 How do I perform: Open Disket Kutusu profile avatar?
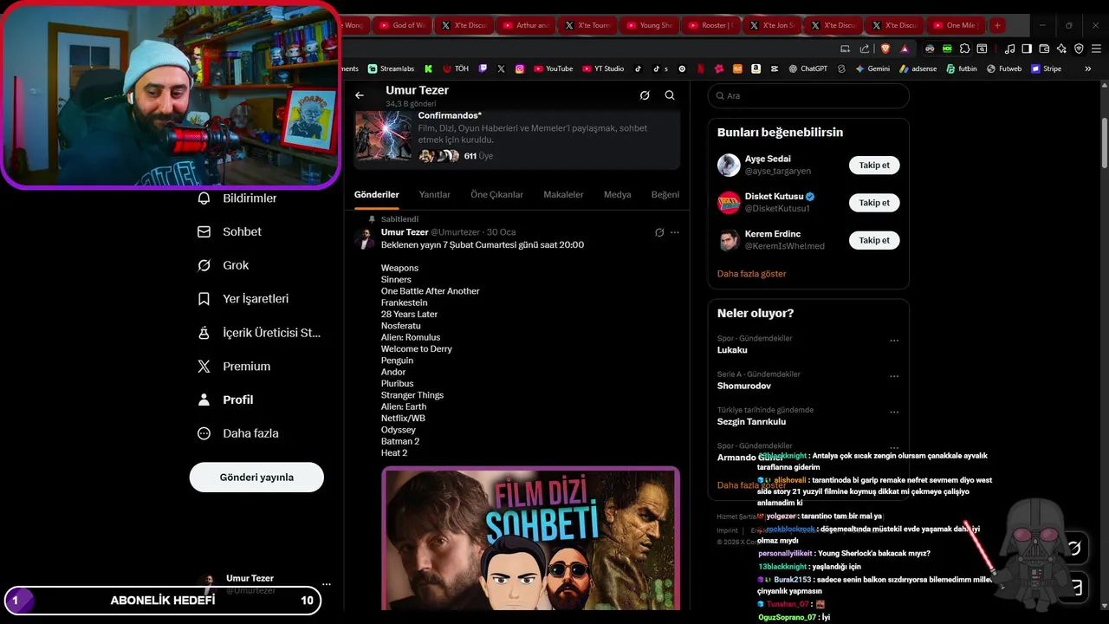pyautogui.click(x=729, y=203)
